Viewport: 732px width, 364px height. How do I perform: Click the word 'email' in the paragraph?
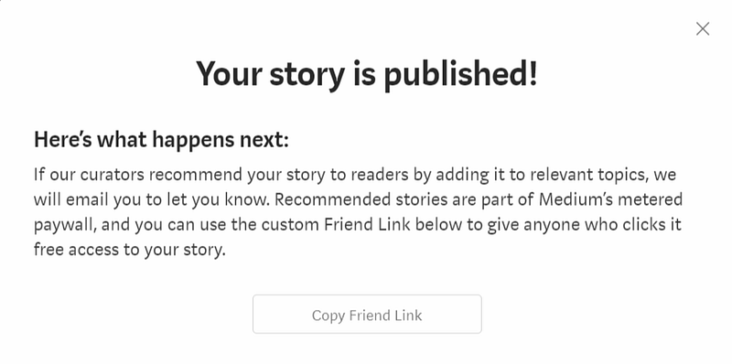tap(85, 199)
